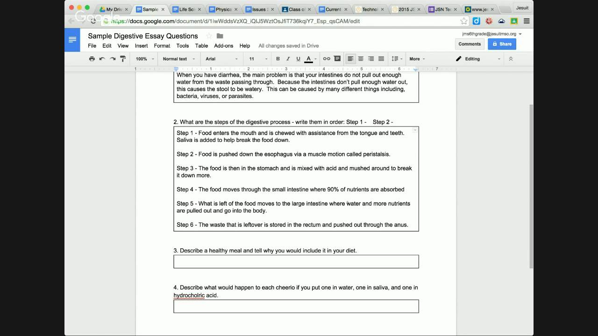Switch to the Current browser tab
The height and width of the screenshot is (336, 598).
click(334, 9)
